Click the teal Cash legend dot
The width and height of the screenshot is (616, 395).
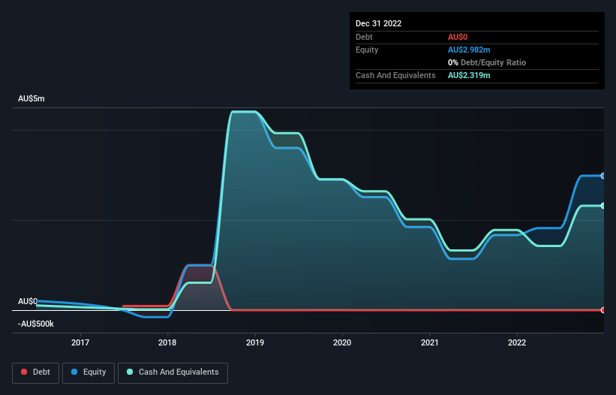pyautogui.click(x=130, y=372)
